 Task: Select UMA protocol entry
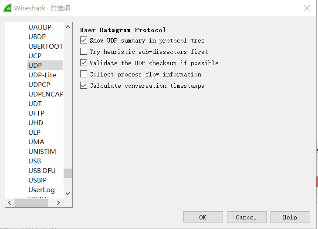coord(36,142)
